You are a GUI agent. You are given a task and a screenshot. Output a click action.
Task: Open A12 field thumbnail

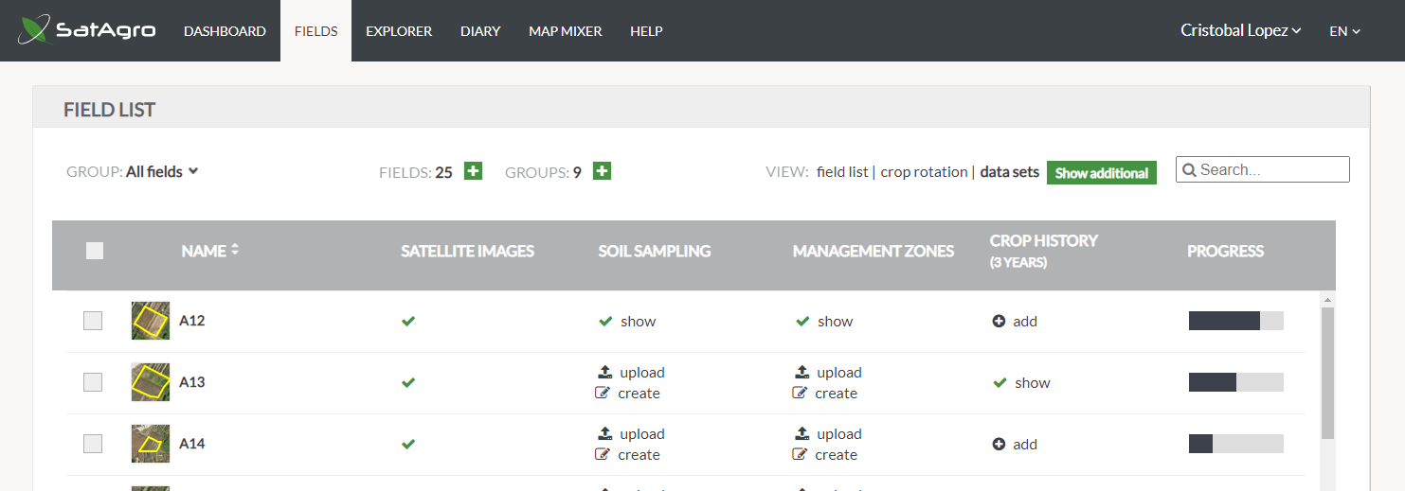click(151, 321)
